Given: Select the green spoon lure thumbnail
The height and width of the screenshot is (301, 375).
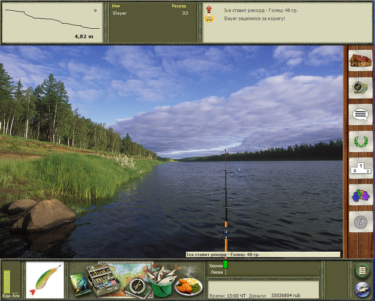Looking at the screenshot, I should pos(45,280).
